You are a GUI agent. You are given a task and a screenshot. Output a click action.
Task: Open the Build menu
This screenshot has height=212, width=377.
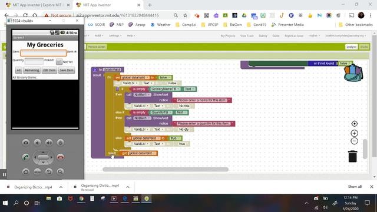(99, 35)
